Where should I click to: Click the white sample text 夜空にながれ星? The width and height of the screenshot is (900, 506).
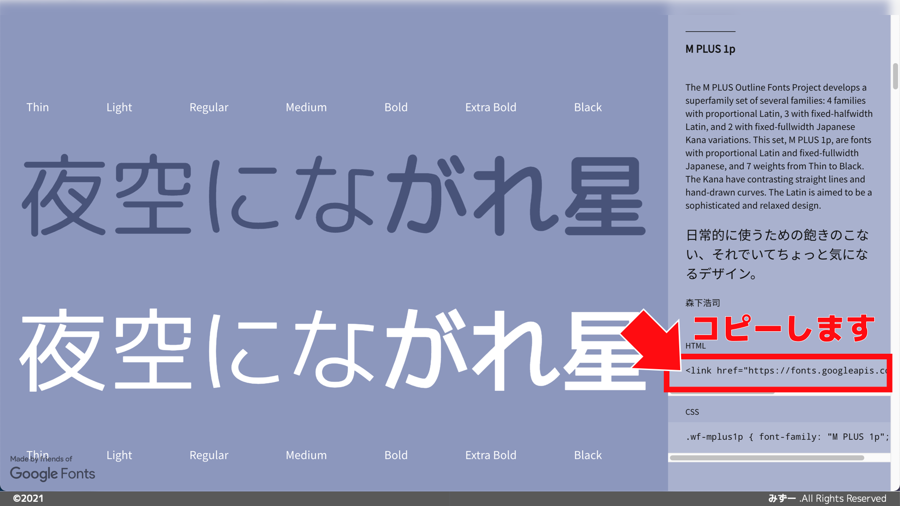[x=334, y=349]
